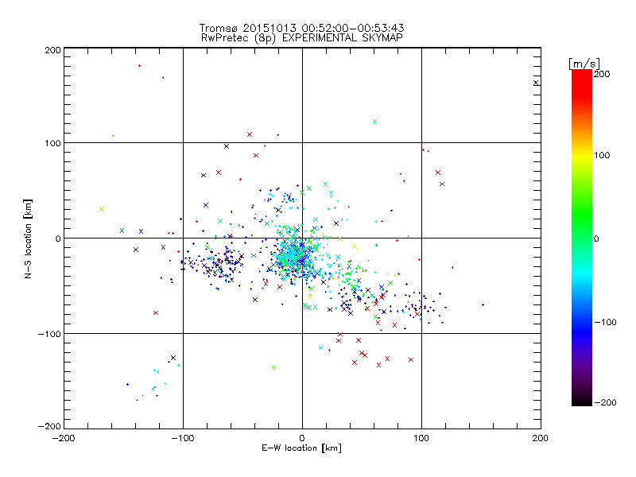Click the x-axis tick label 0
Image resolution: width=636 pixels, height=477 pixels.
point(302,438)
